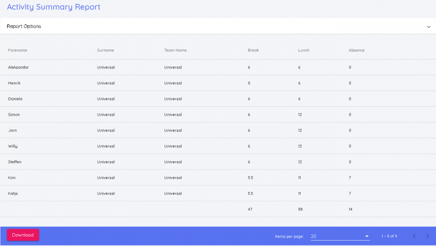Image resolution: width=436 pixels, height=246 pixels.
Task: Click the Activity Summary Report heading
Action: pyautogui.click(x=53, y=7)
